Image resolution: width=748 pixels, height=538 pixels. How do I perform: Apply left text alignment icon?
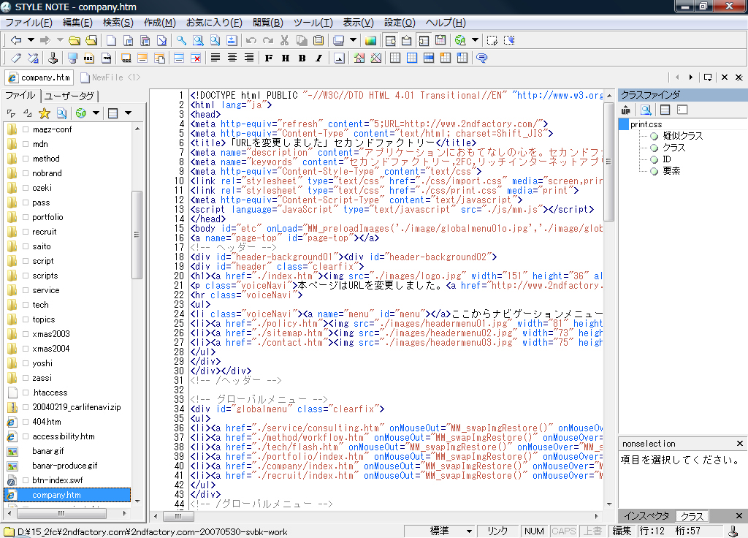[x=215, y=58]
